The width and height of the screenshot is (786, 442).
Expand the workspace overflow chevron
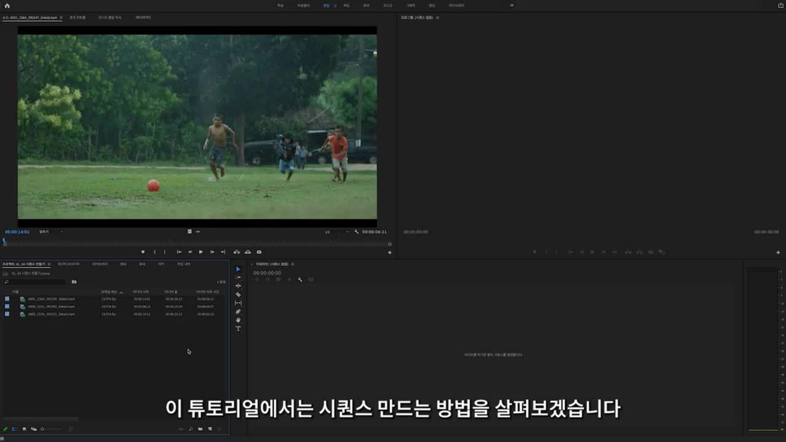[512, 5]
